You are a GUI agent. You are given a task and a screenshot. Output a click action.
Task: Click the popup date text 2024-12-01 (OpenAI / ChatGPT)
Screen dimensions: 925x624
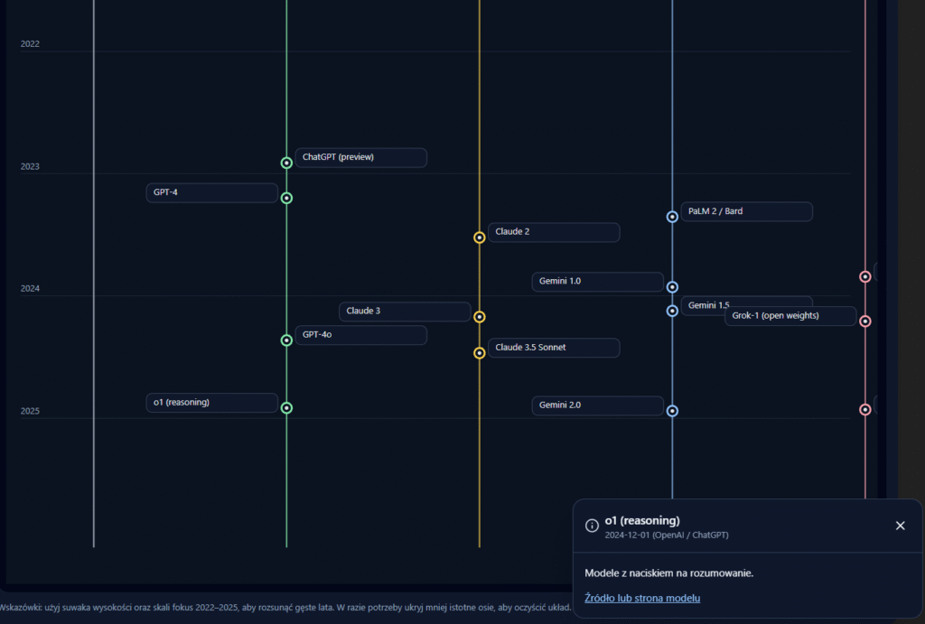coord(667,536)
